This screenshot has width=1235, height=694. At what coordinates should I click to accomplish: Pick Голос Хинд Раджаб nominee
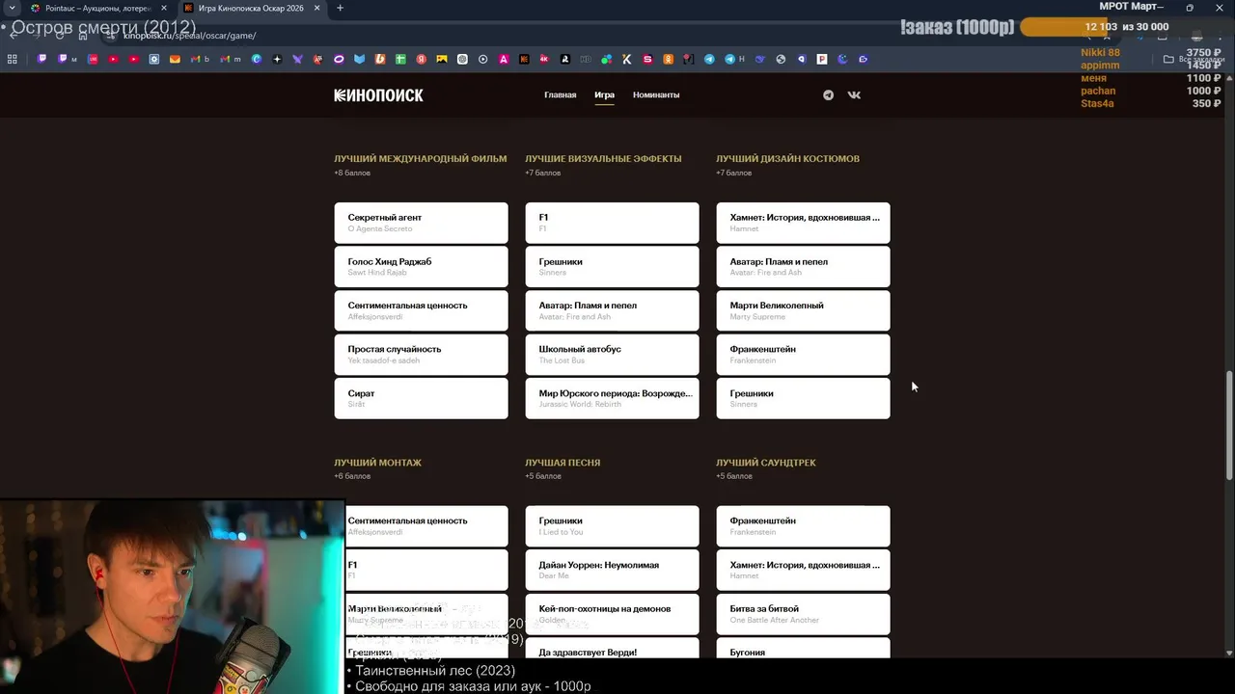pos(421,266)
